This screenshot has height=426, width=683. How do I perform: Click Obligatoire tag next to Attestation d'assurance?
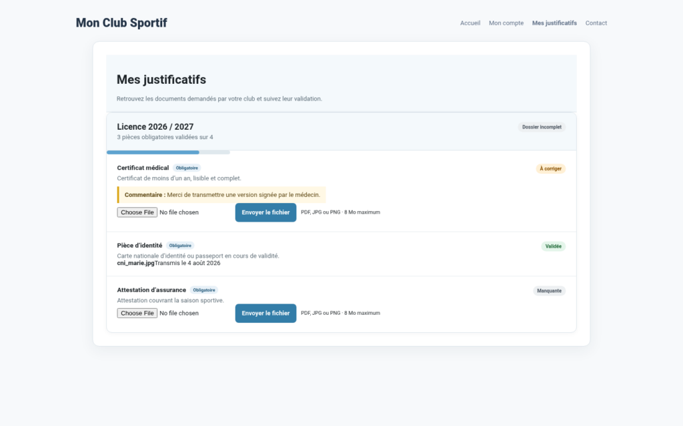pyautogui.click(x=204, y=290)
